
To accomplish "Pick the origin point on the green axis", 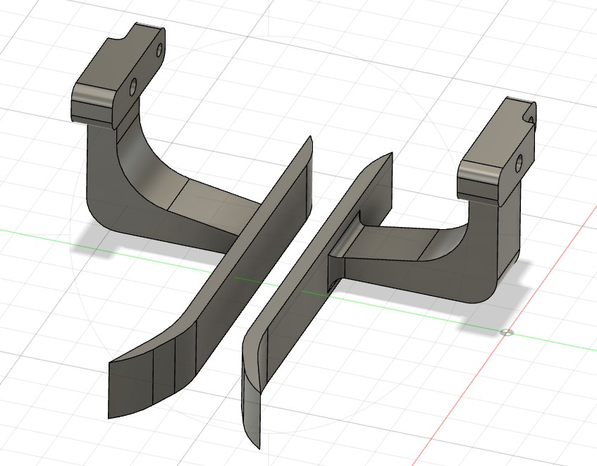I will coord(505,332).
